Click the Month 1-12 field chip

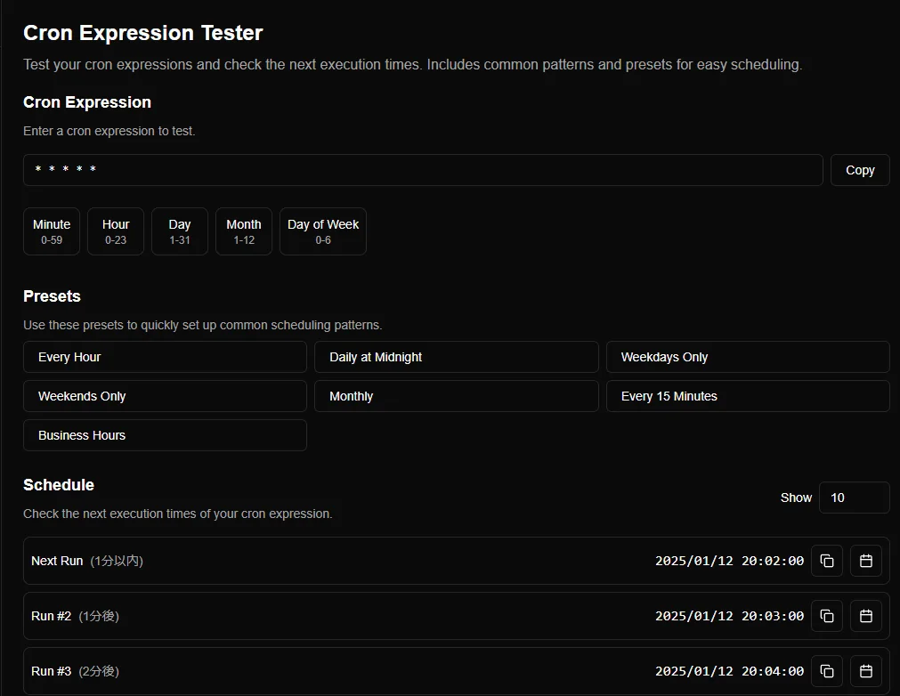(243, 231)
